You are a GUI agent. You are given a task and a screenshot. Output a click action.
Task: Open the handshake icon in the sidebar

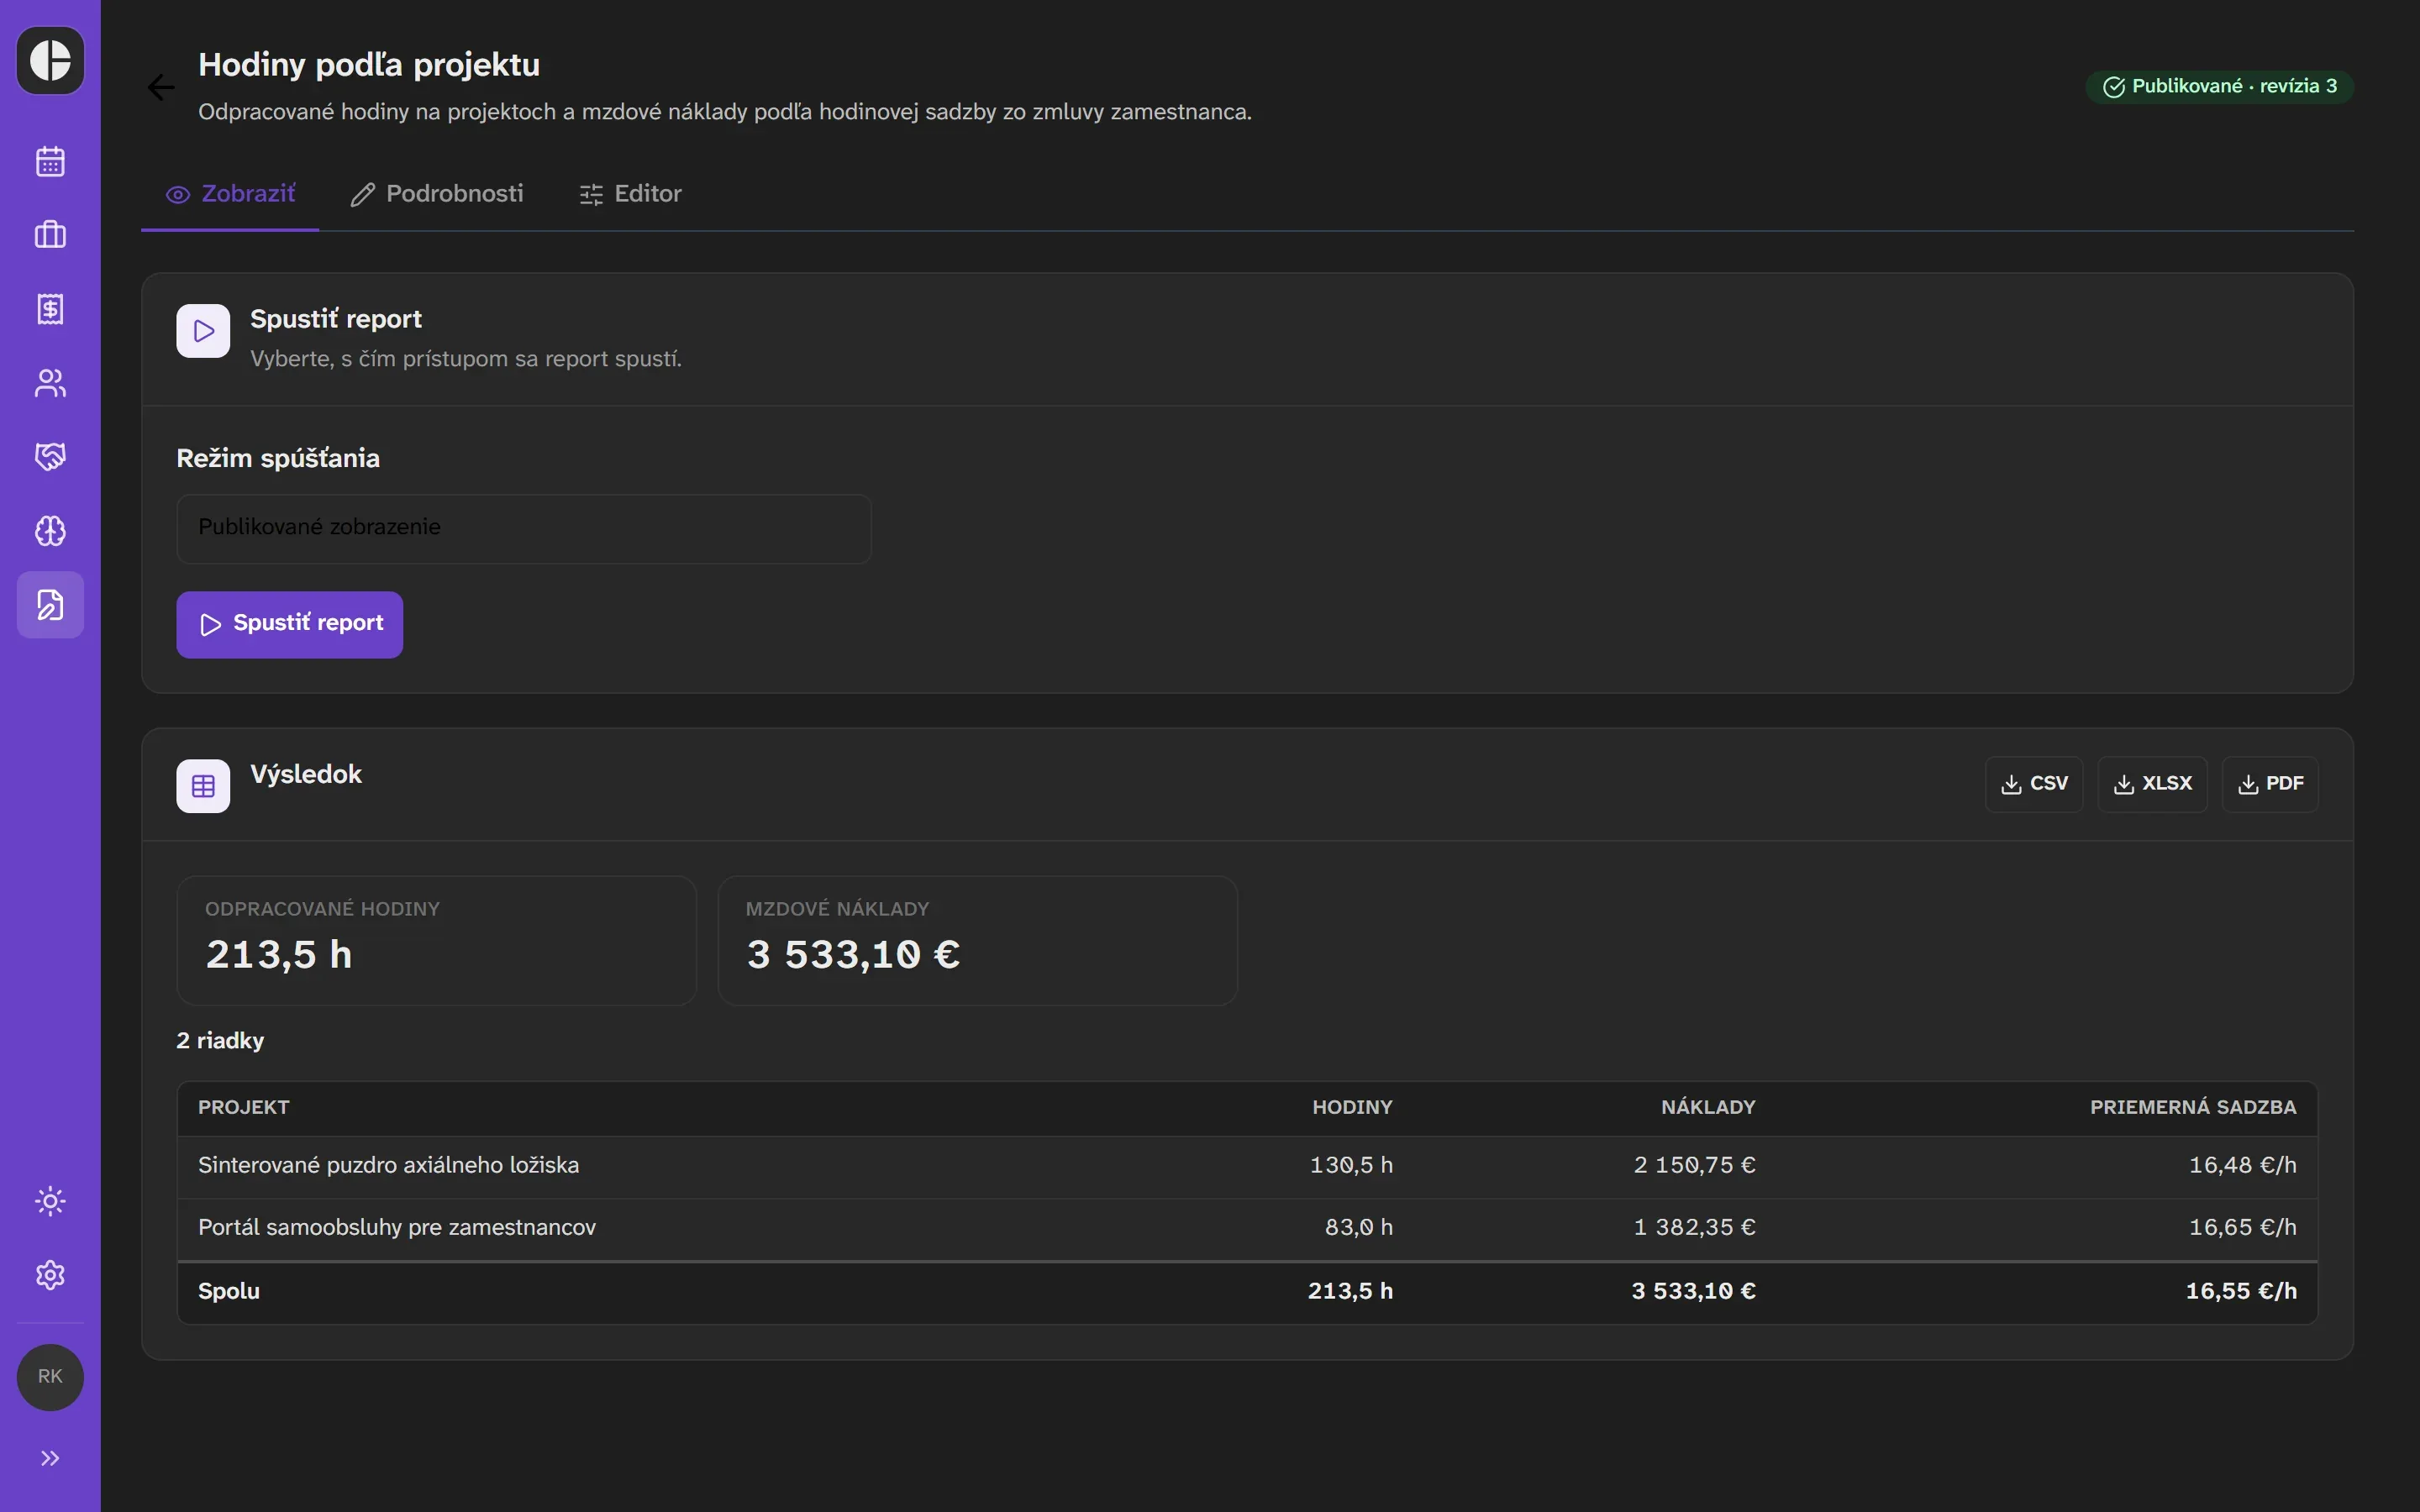click(50, 457)
